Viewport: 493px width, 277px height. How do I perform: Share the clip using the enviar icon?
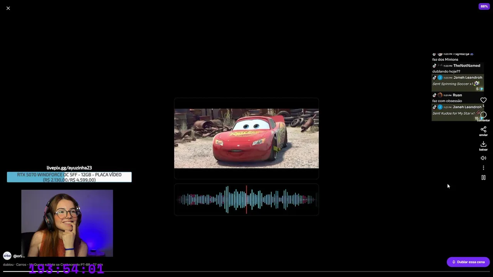click(x=483, y=129)
